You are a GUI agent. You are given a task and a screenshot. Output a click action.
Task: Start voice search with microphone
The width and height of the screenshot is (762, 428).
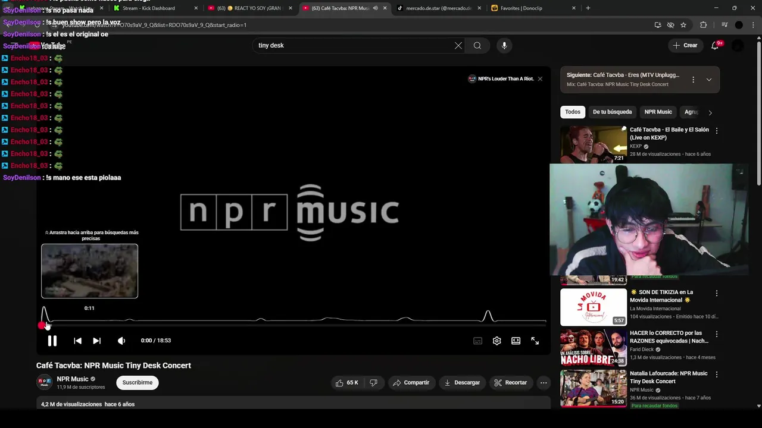point(504,45)
